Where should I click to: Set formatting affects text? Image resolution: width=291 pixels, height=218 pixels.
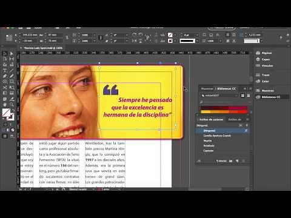pyautogui.click(x=11, y=124)
